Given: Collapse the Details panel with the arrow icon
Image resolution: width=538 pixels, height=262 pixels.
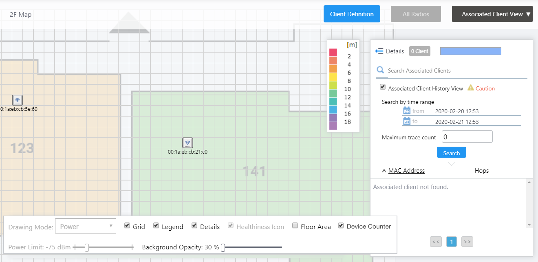Looking at the screenshot, I should click(x=379, y=51).
